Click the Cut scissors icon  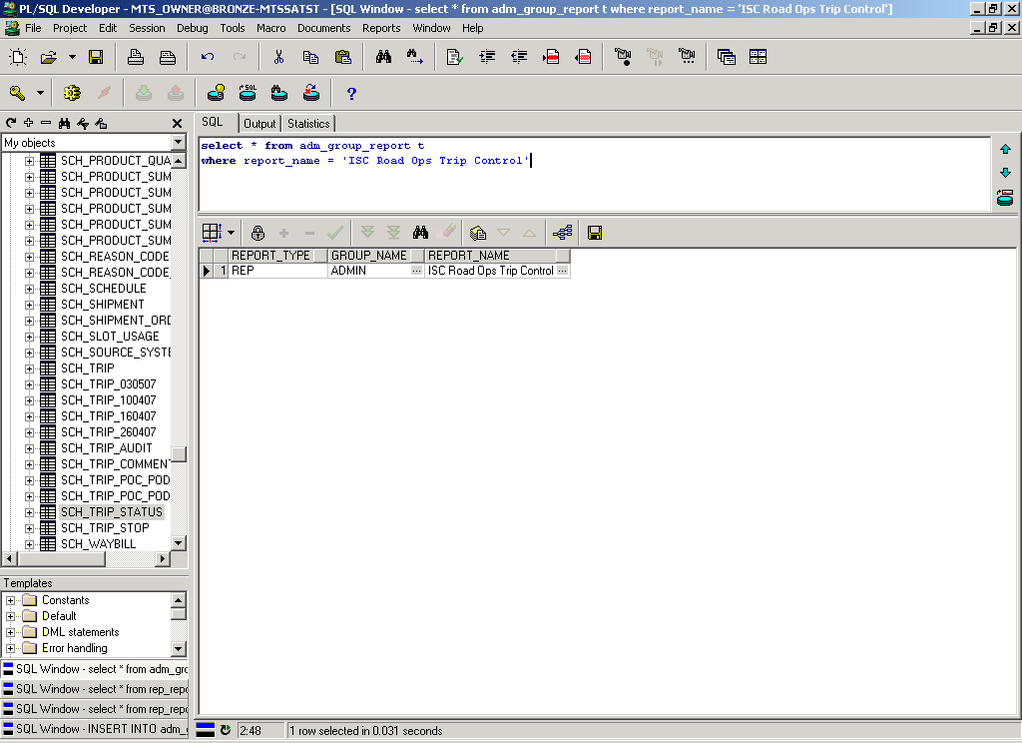point(279,57)
